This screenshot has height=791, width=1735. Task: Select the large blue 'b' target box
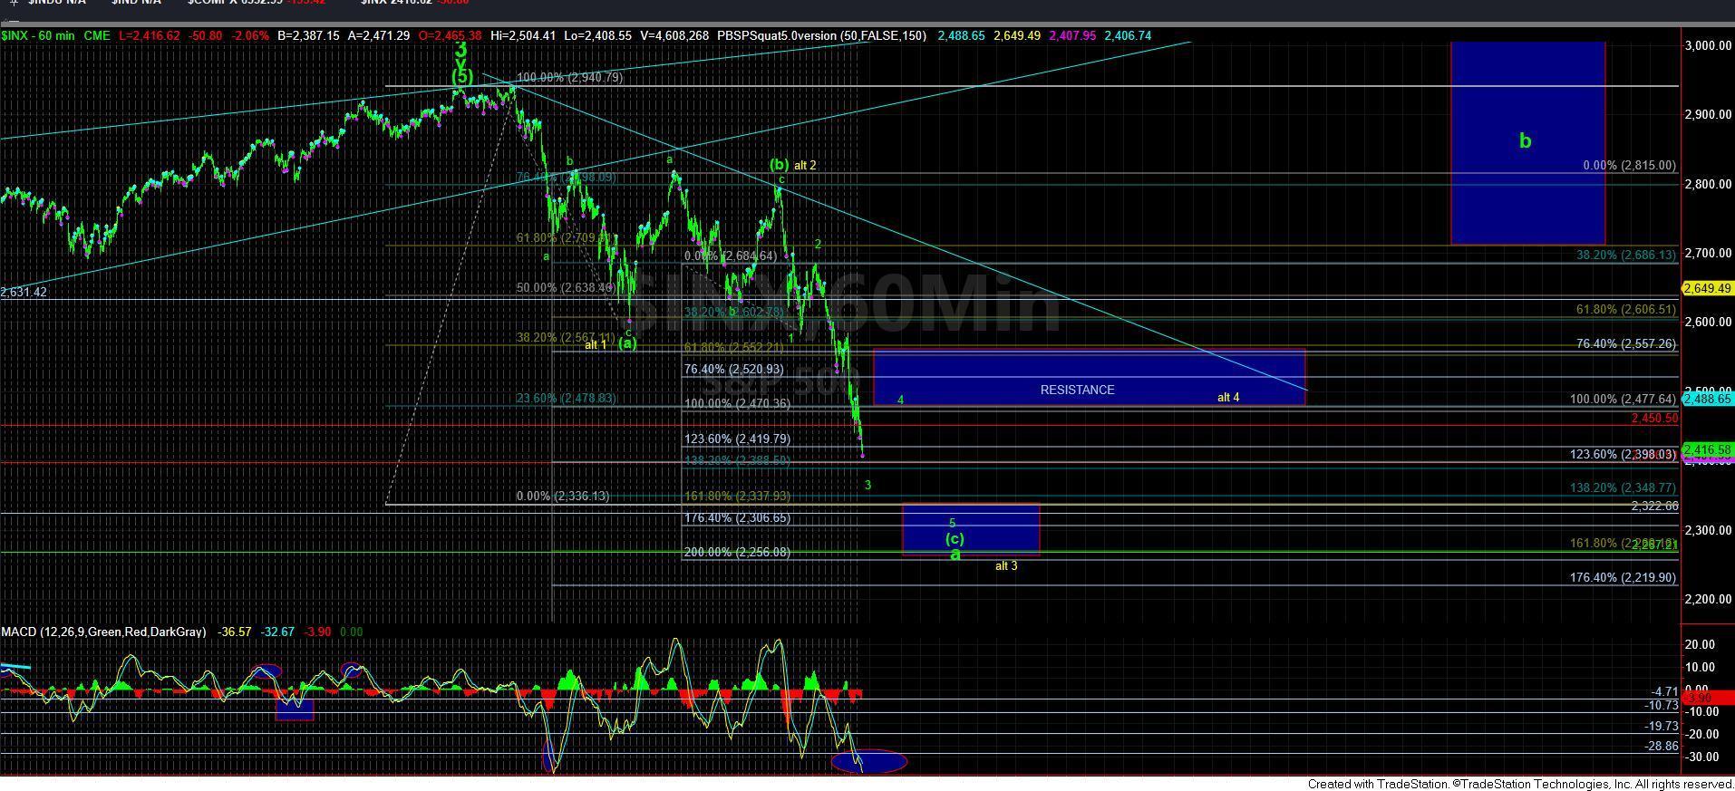[1527, 142]
